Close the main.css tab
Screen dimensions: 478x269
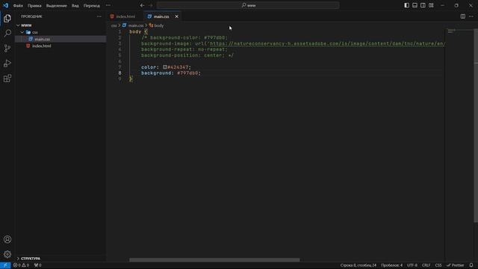click(x=176, y=16)
